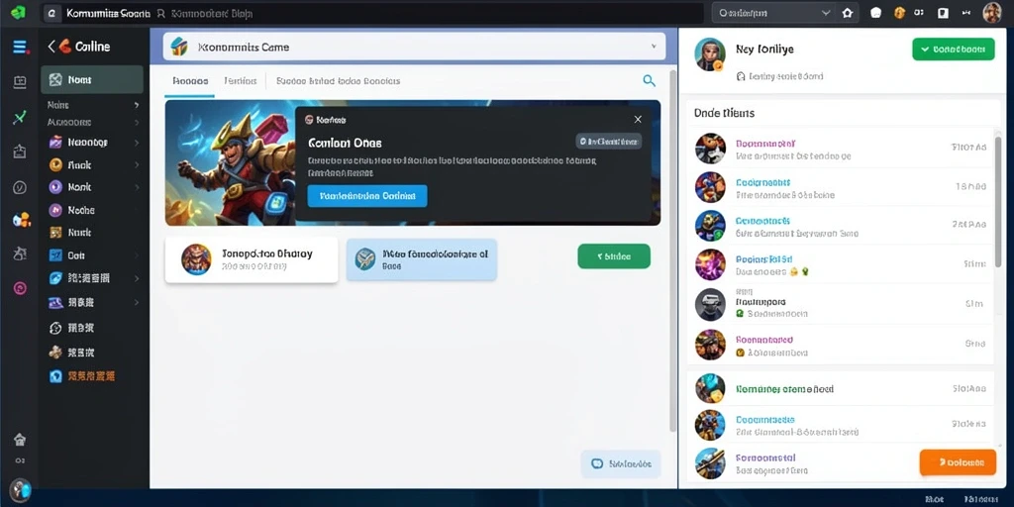Switch to the third long-named tab
This screenshot has height=507, width=1014.
click(x=339, y=81)
